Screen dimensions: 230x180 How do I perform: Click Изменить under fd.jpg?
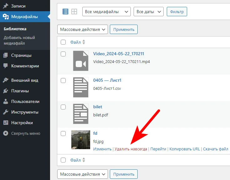click(102, 149)
